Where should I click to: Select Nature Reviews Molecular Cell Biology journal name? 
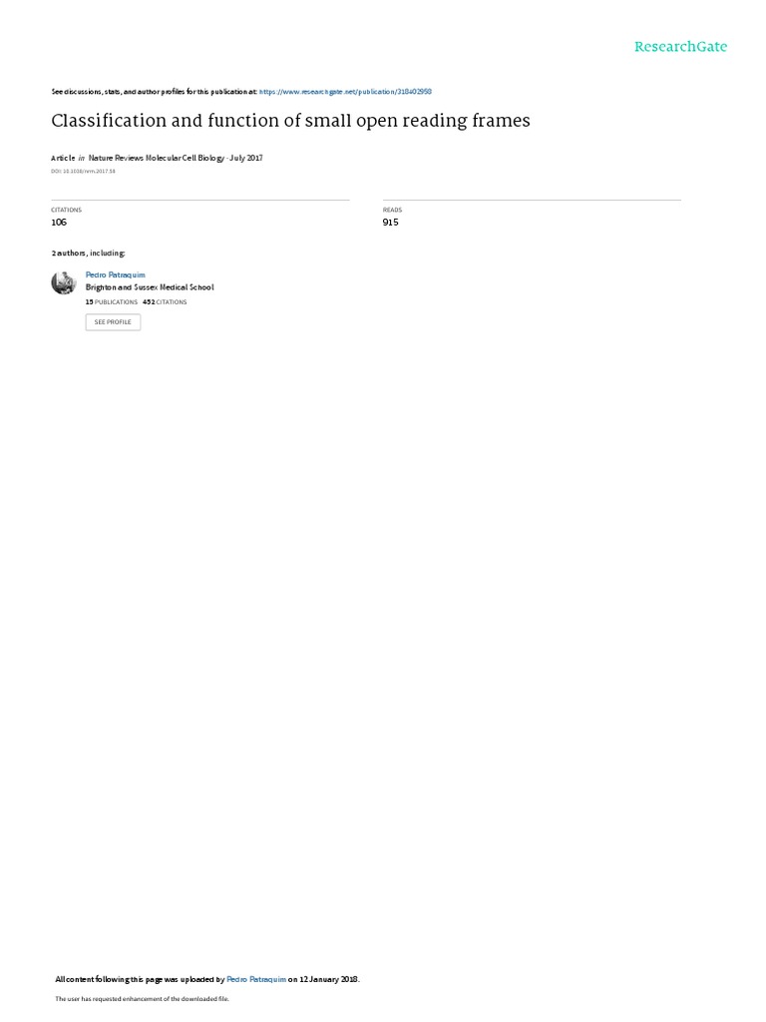(x=157, y=158)
